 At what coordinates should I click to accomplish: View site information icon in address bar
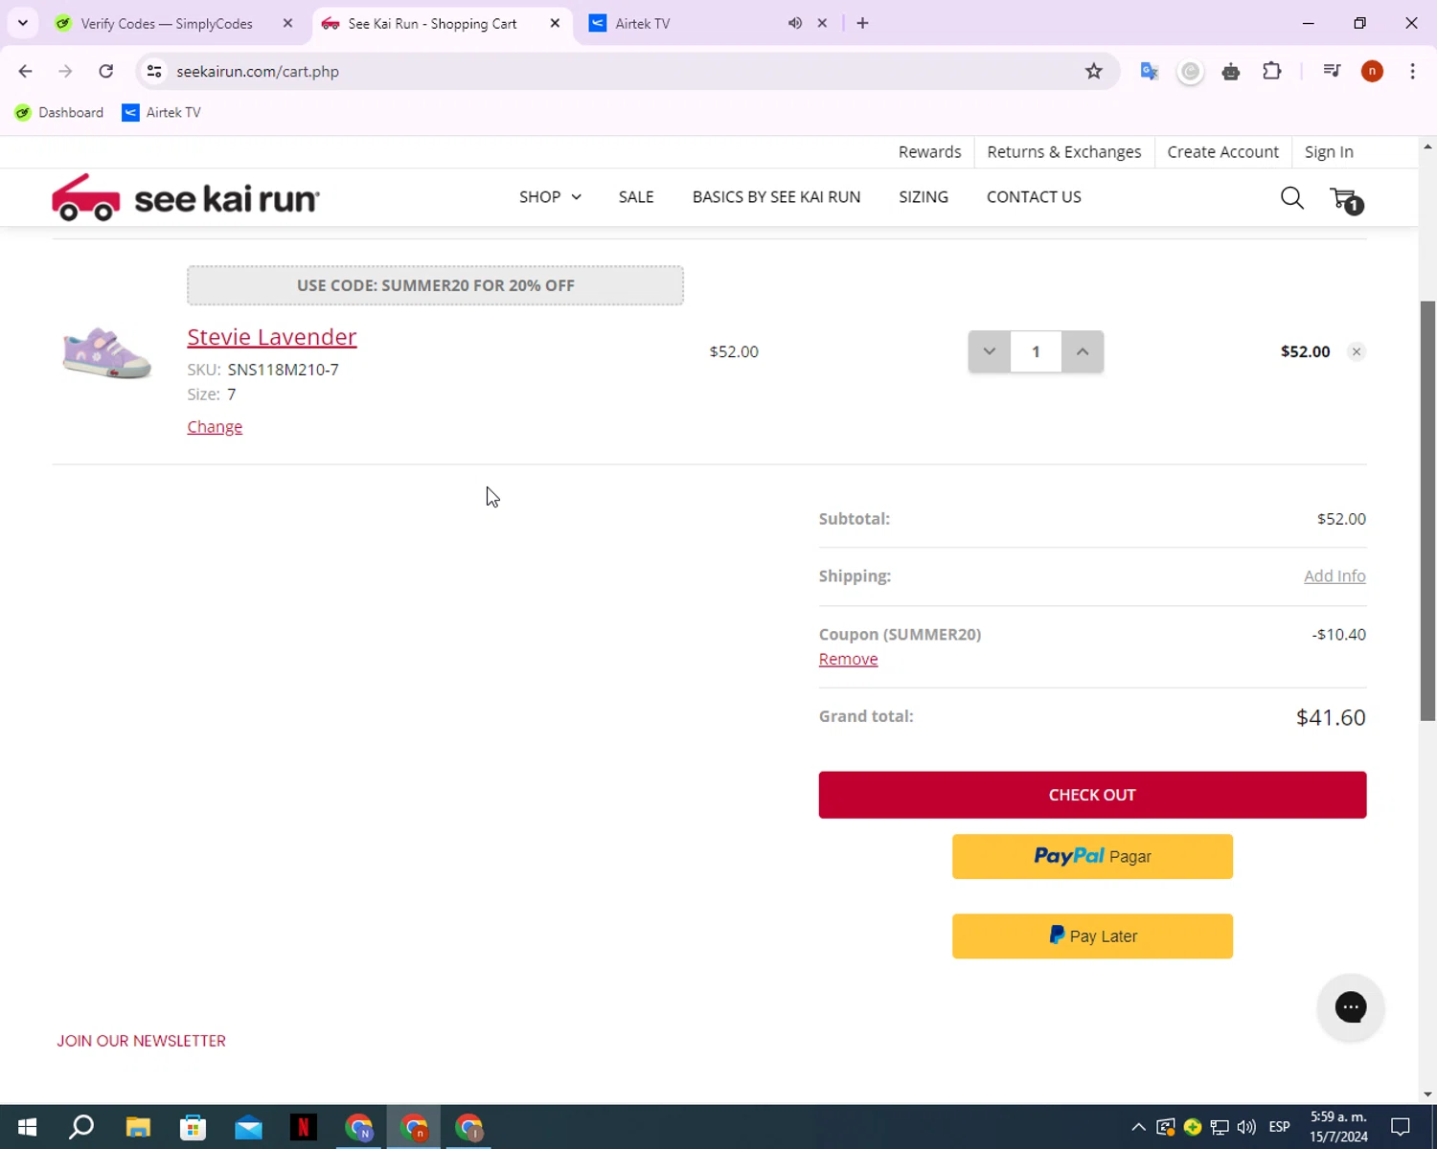tap(154, 71)
